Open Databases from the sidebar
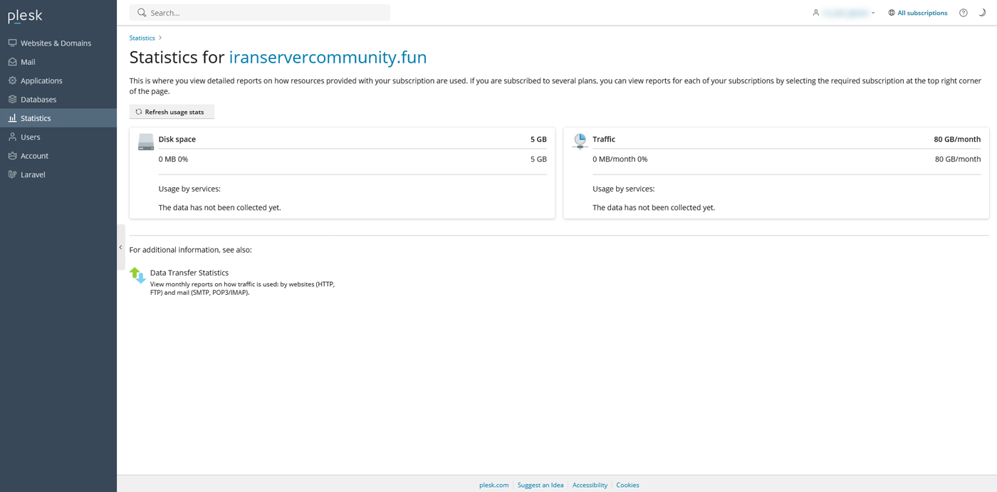997x492 pixels. click(38, 100)
